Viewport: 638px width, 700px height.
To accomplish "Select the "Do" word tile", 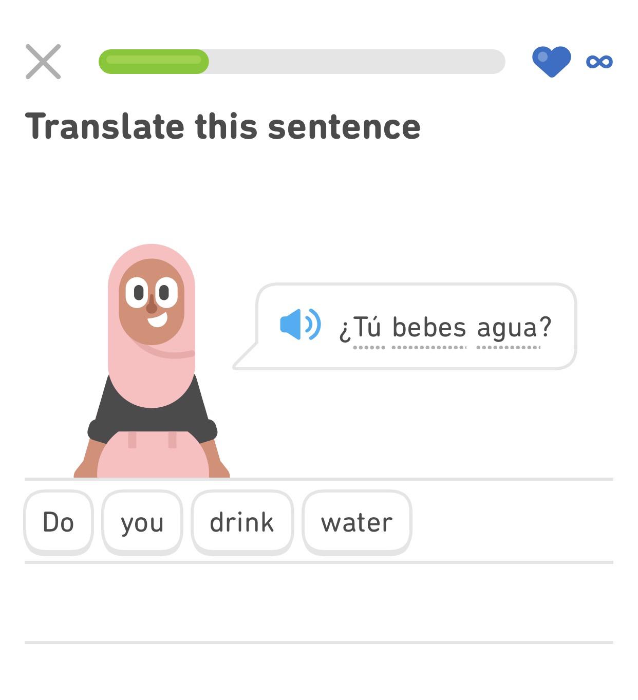I will [x=58, y=522].
